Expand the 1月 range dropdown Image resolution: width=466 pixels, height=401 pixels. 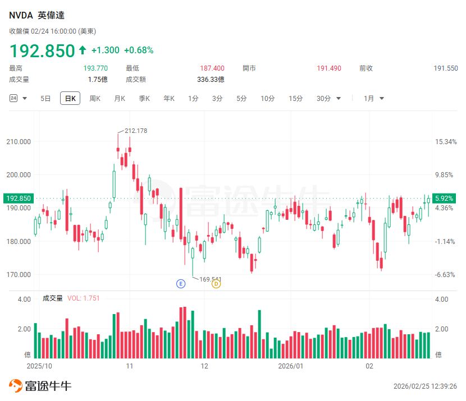point(382,99)
